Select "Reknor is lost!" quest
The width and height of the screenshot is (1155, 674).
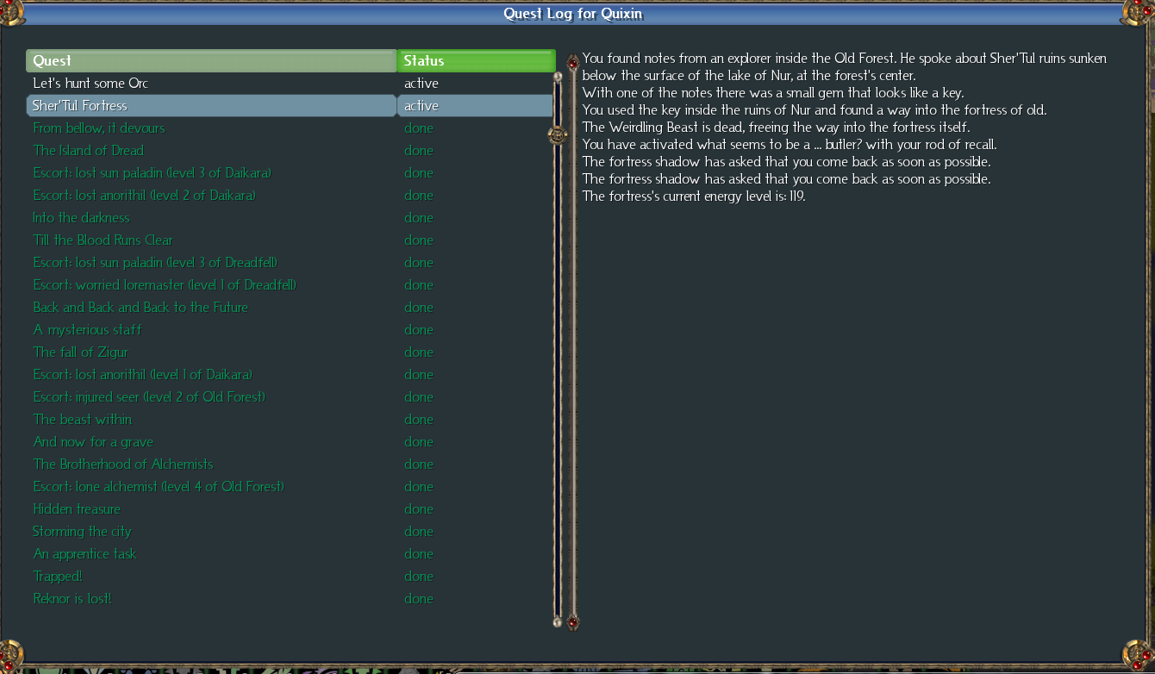pos(211,599)
